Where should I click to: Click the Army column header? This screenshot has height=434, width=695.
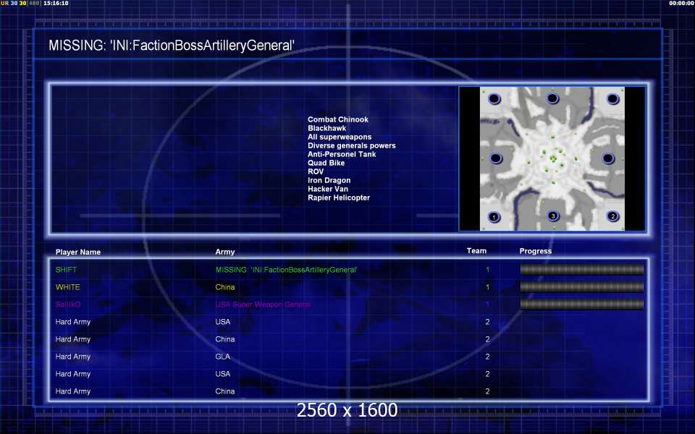[224, 252]
